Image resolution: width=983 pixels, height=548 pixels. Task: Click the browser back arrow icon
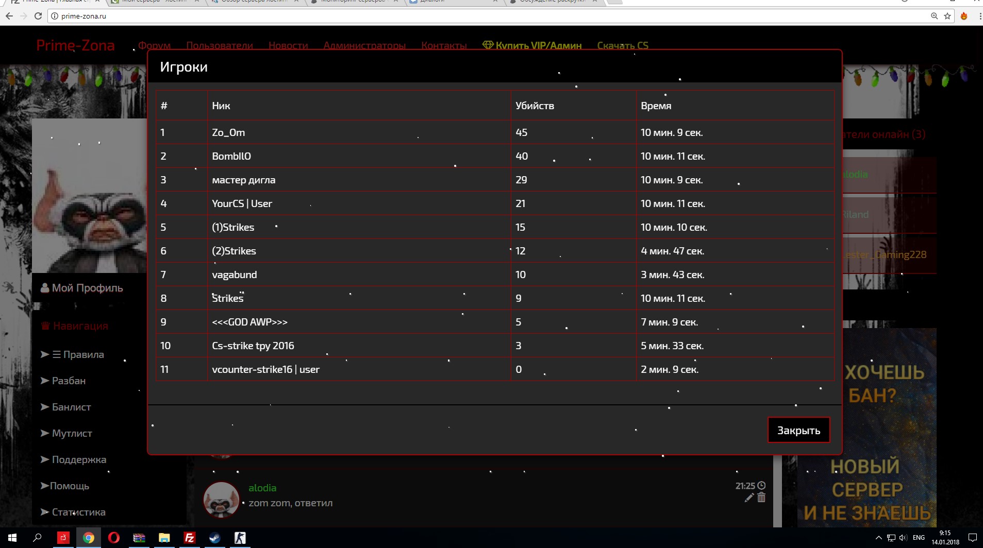(9, 16)
